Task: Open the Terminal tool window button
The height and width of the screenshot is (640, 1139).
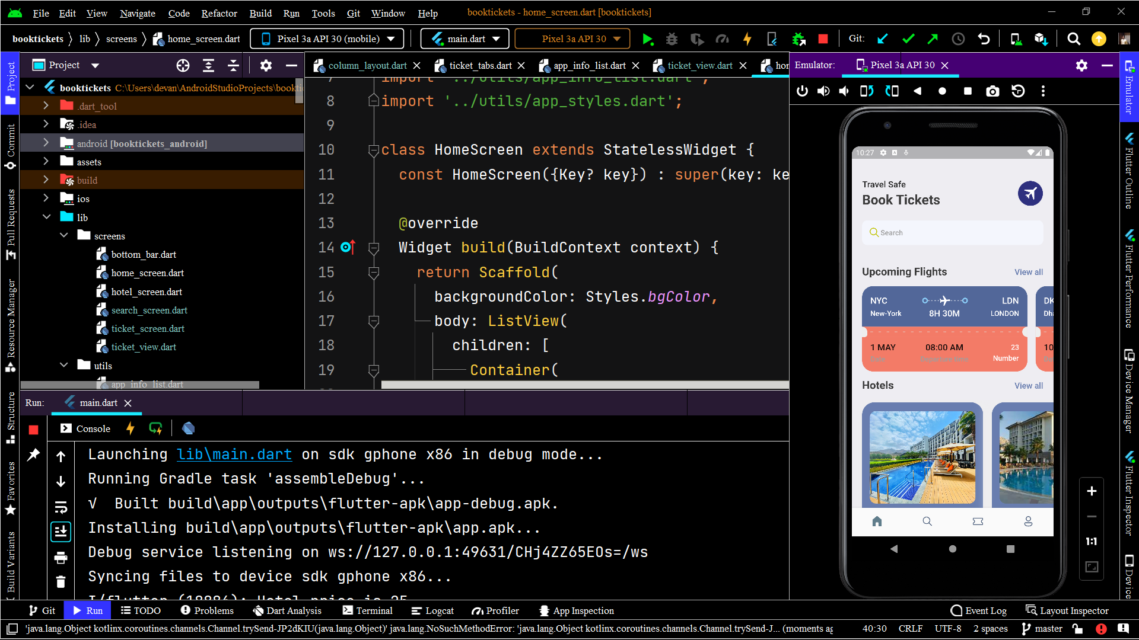Action: pos(368,610)
